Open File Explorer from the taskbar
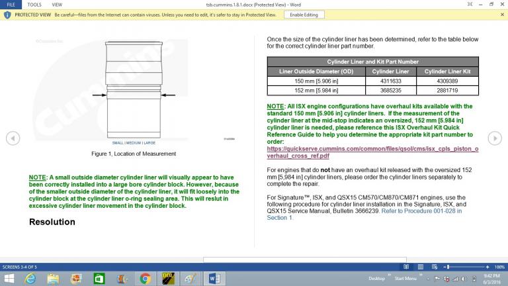Image resolution: width=508 pixels, height=286 pixels. 53,279
